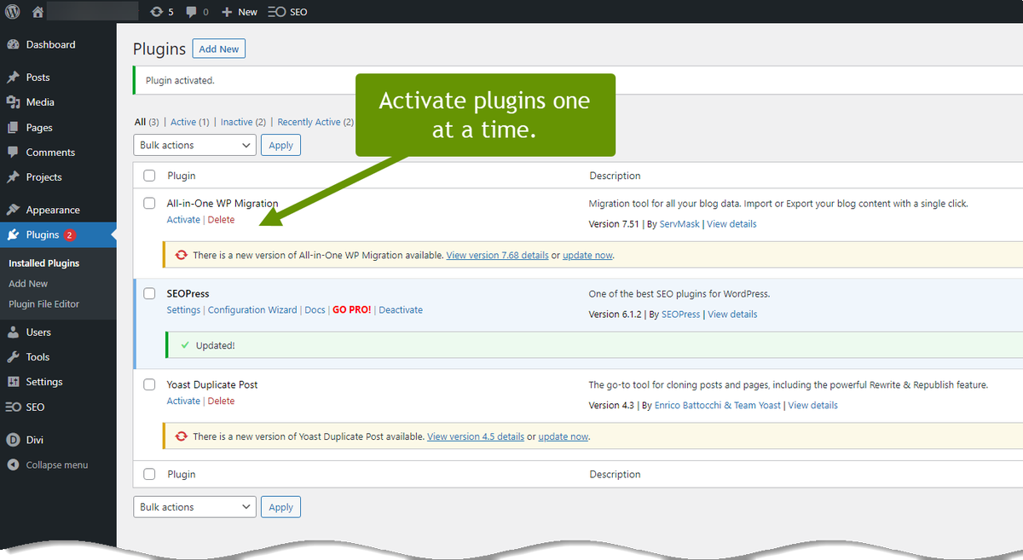
Task: Click SEOPress GO PRO! link
Action: click(351, 310)
